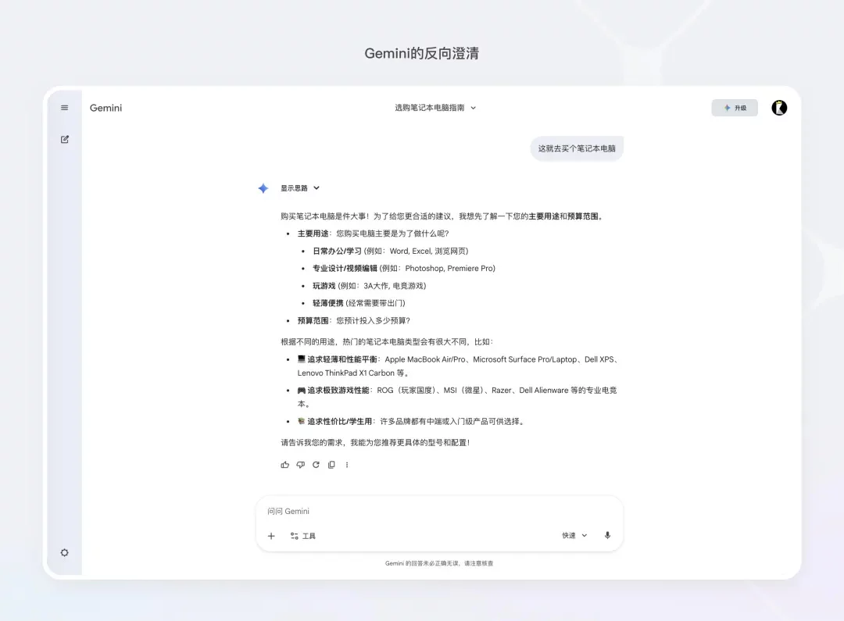Click the Gemini wordmark in the header
Image resolution: width=844 pixels, height=621 pixels.
click(105, 108)
